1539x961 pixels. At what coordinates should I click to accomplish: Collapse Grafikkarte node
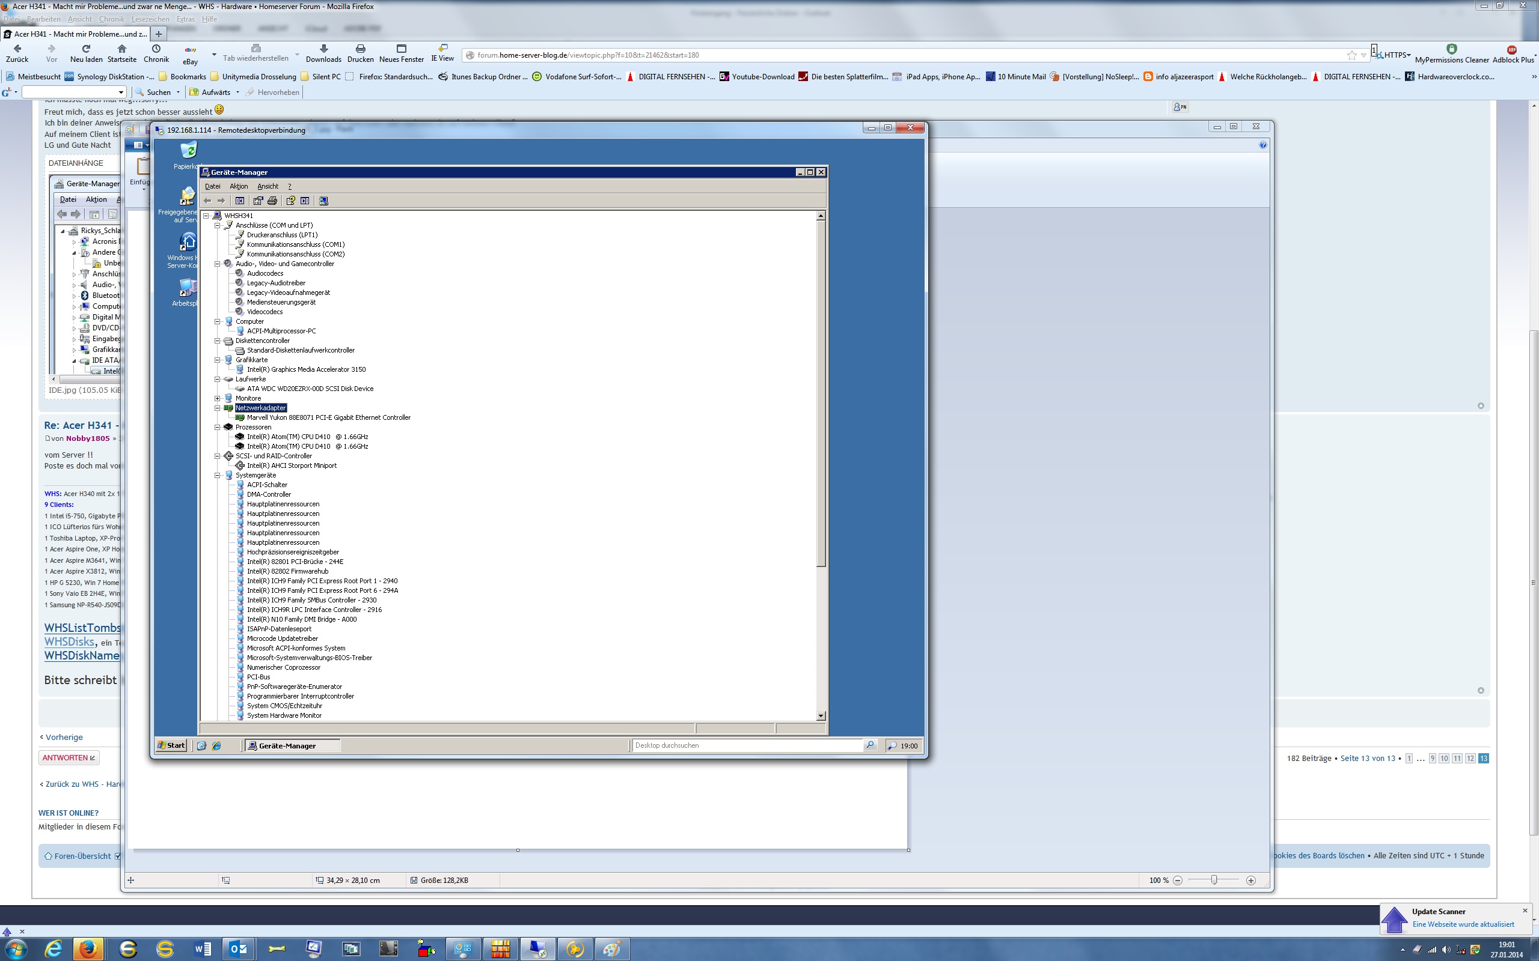tap(218, 360)
